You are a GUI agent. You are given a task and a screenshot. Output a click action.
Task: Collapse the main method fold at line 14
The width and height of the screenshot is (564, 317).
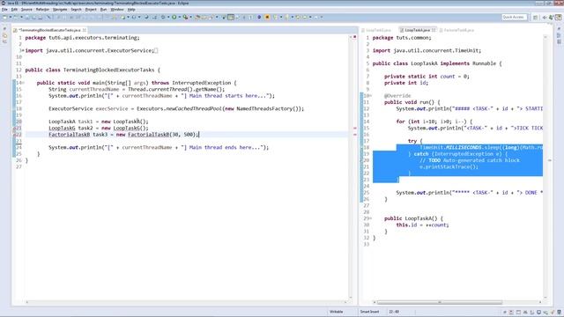click(23, 83)
